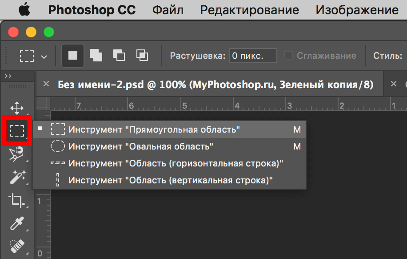Open the Файл menu
Viewport: 407px width, 259px height.
pos(168,9)
